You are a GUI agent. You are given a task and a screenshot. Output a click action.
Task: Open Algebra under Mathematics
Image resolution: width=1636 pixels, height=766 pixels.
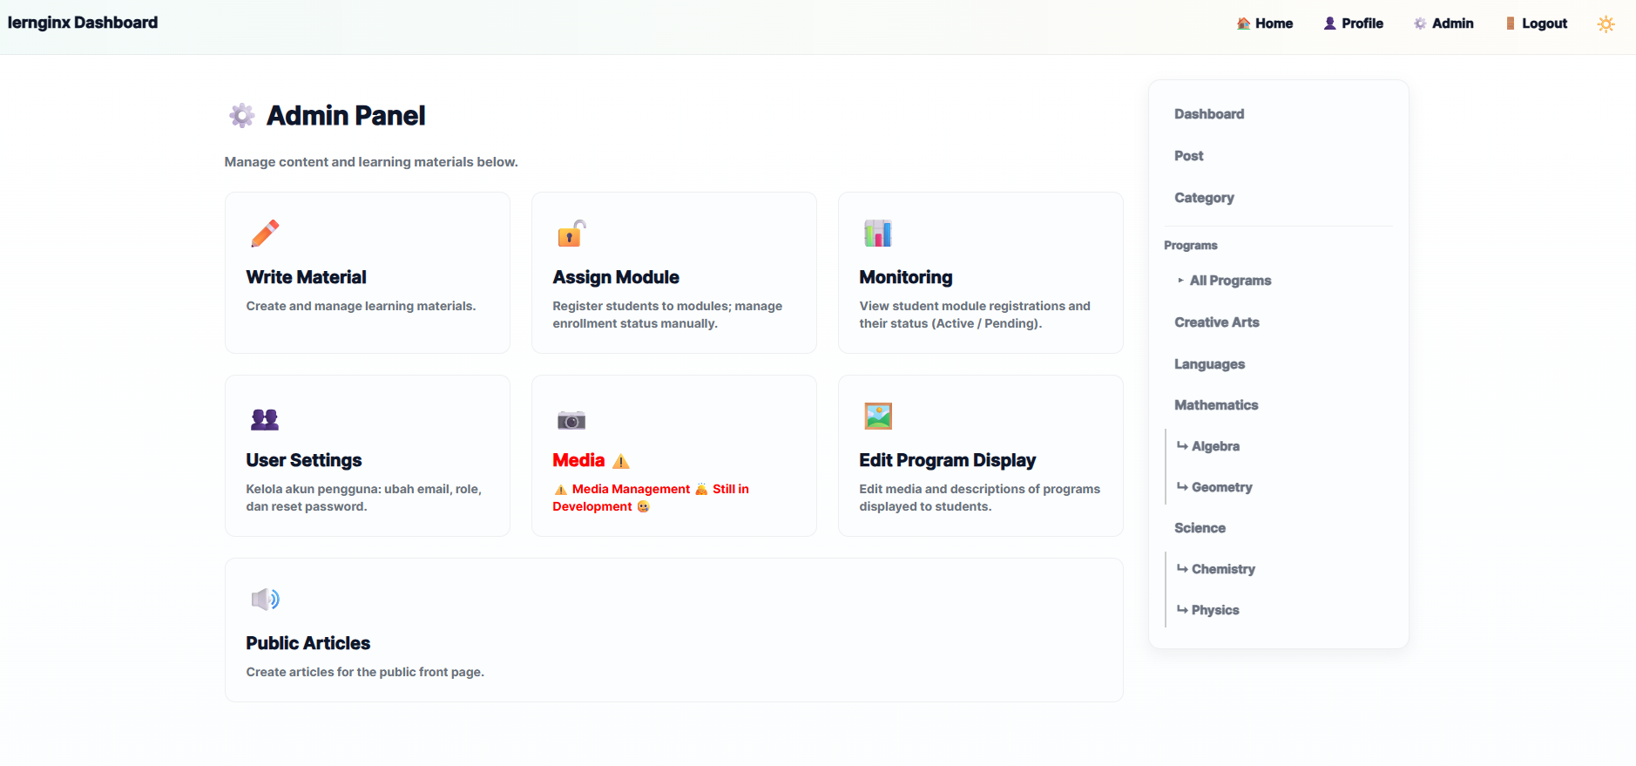(1208, 446)
